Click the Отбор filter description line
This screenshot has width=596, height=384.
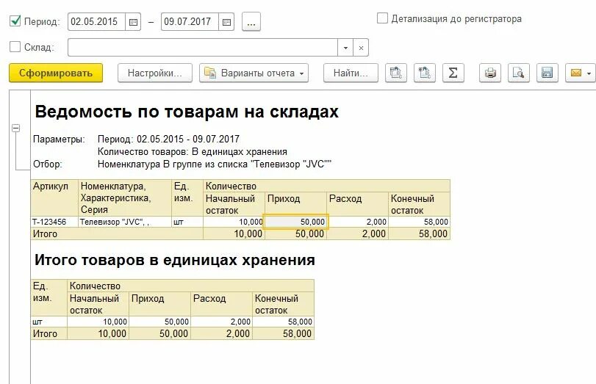click(x=215, y=164)
